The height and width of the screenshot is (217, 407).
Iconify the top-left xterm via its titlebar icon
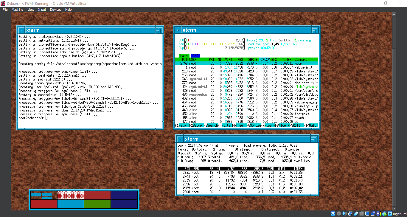point(21,30)
